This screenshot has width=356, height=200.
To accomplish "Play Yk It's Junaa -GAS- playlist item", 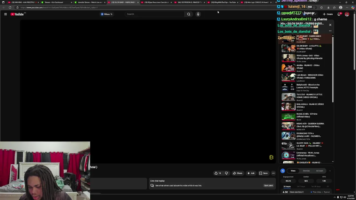I will coord(305,58).
